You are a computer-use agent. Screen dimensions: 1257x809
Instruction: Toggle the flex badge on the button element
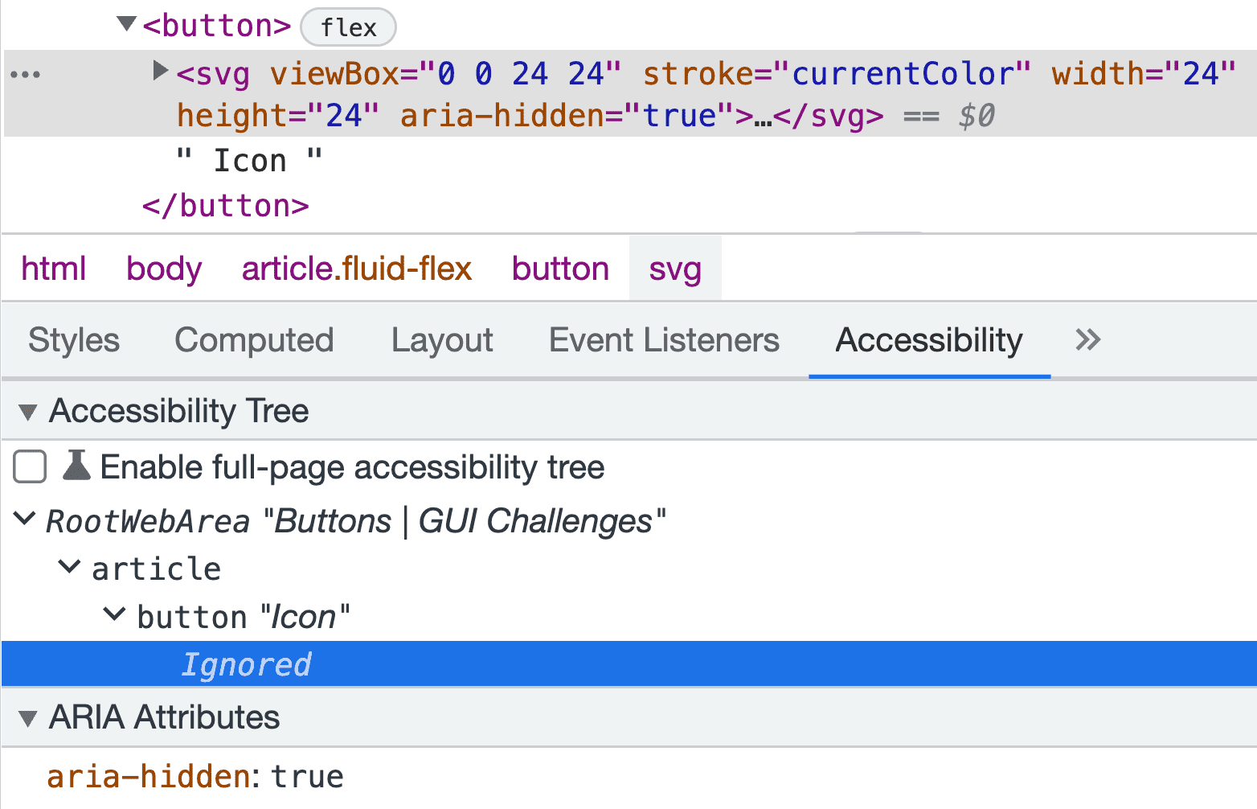coord(347,27)
